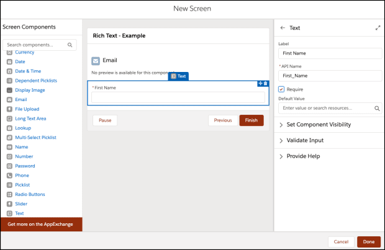Click the API Name text field
This screenshot has width=385, height=250.
pyautogui.click(x=329, y=75)
